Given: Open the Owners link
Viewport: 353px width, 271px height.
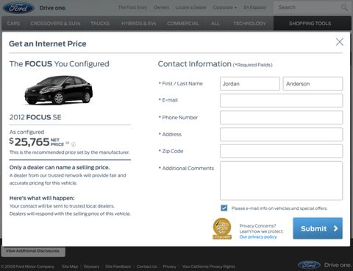Looking at the screenshot, I should 161,7.
